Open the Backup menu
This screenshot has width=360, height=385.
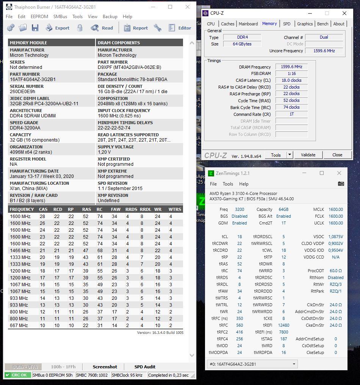pos(110,16)
